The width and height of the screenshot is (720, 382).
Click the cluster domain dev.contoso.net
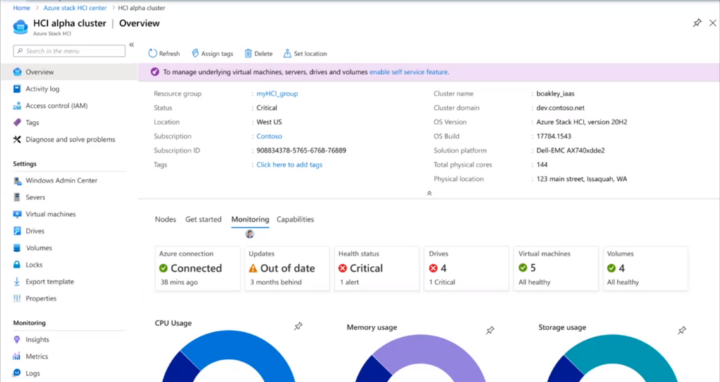(x=560, y=107)
